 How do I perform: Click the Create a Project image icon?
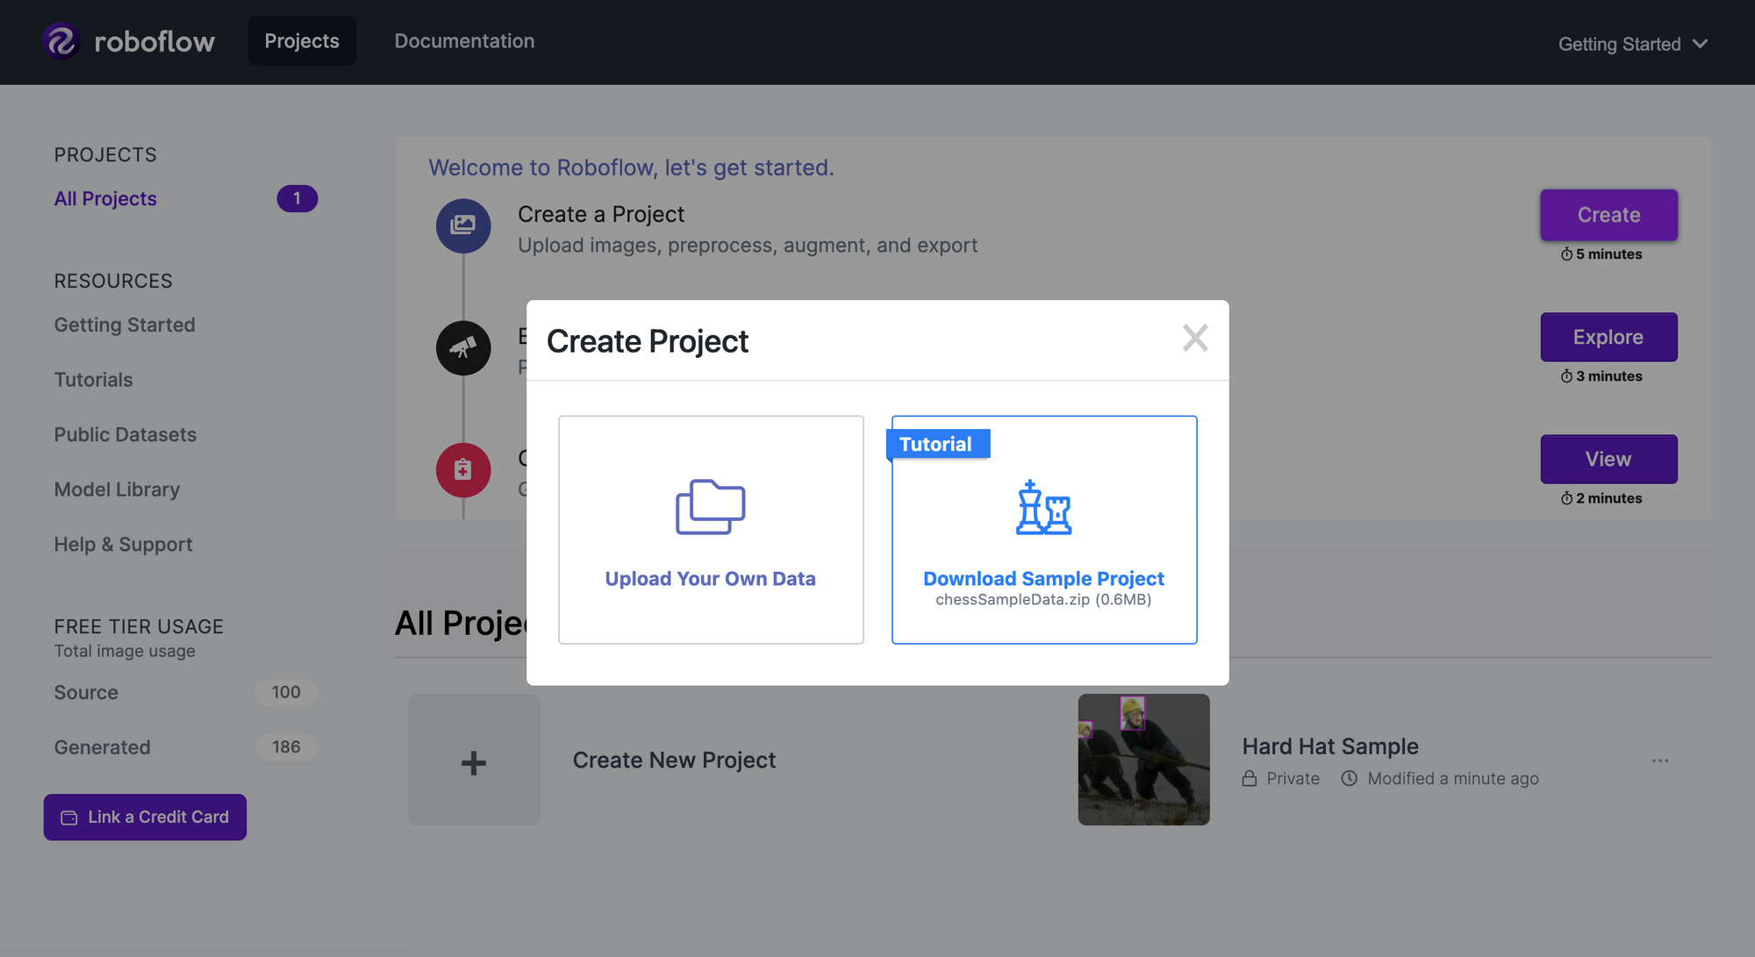[463, 225]
